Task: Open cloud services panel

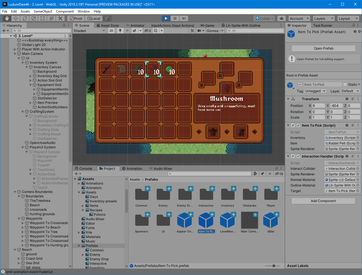Action: (282, 18)
